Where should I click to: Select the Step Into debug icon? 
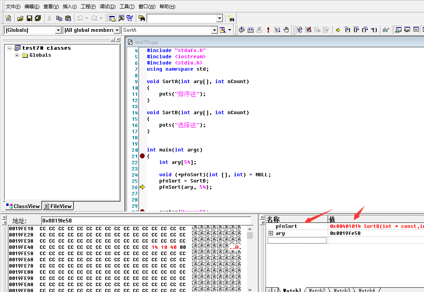347,30
